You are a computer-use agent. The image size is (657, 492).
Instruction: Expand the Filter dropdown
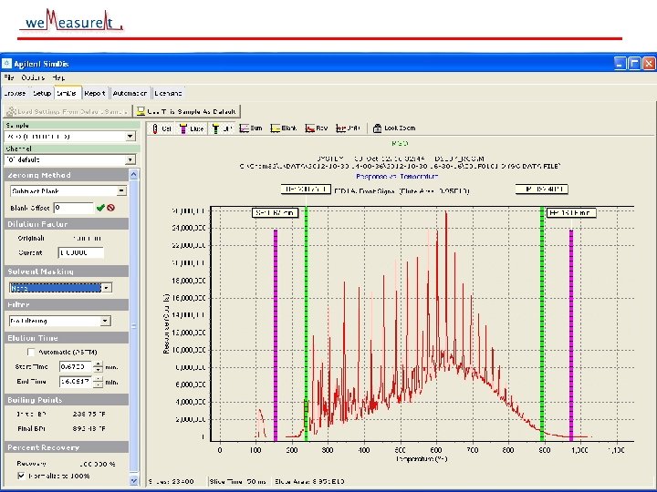[x=105, y=321]
